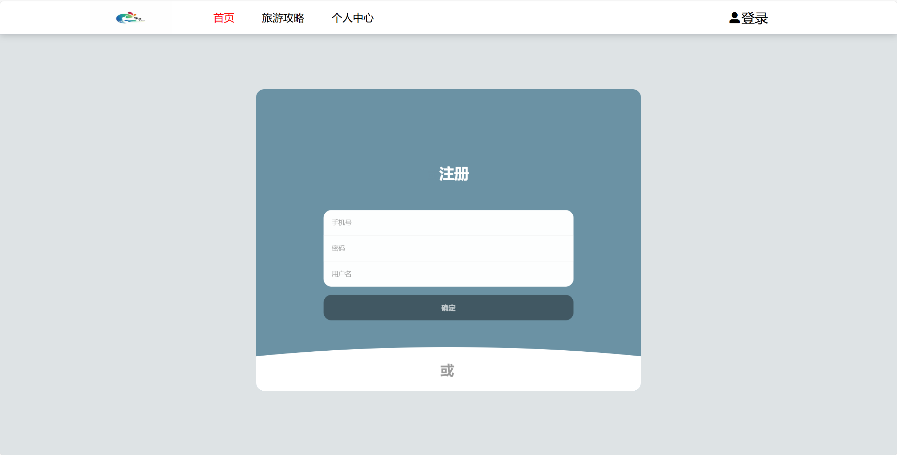Focus the 用户名 input field

[x=448, y=274]
